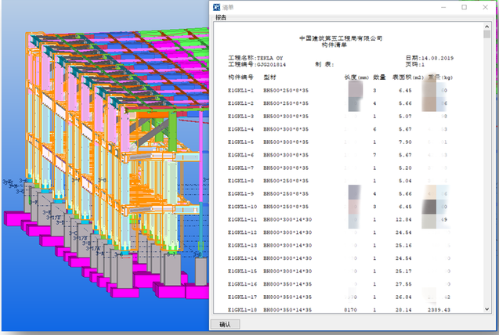Click the 型材 column header

click(x=269, y=77)
